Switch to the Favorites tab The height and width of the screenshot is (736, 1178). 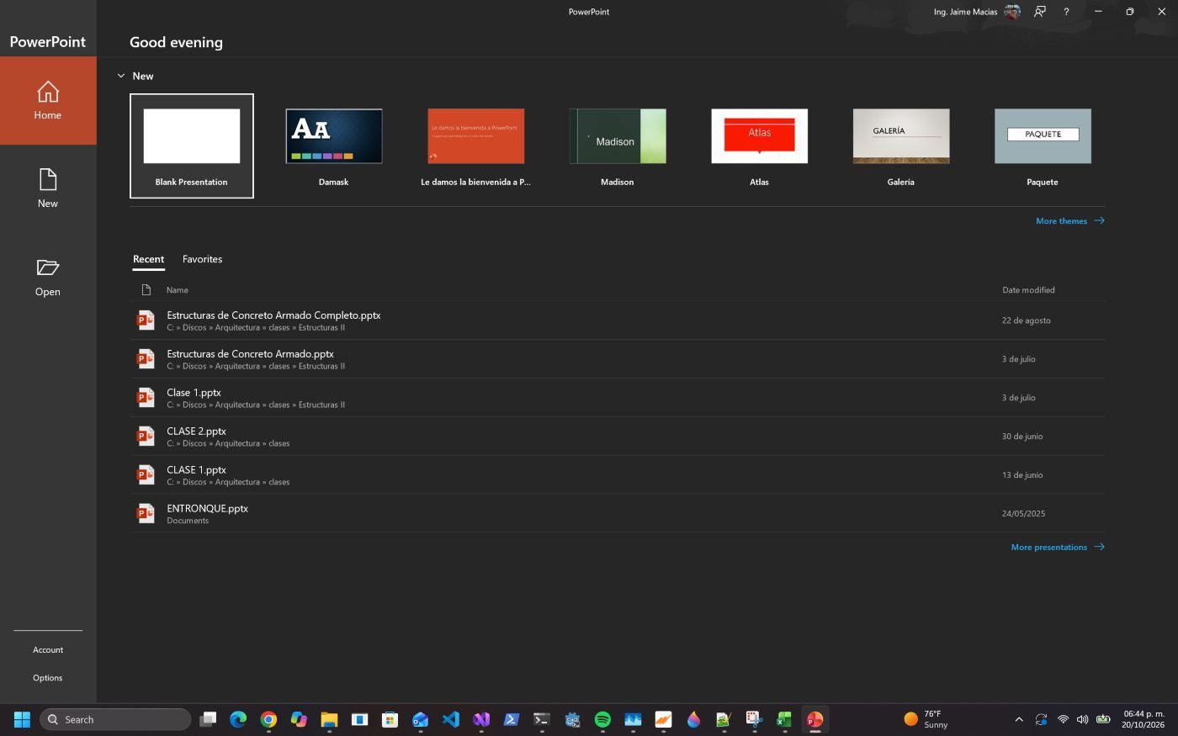click(202, 259)
